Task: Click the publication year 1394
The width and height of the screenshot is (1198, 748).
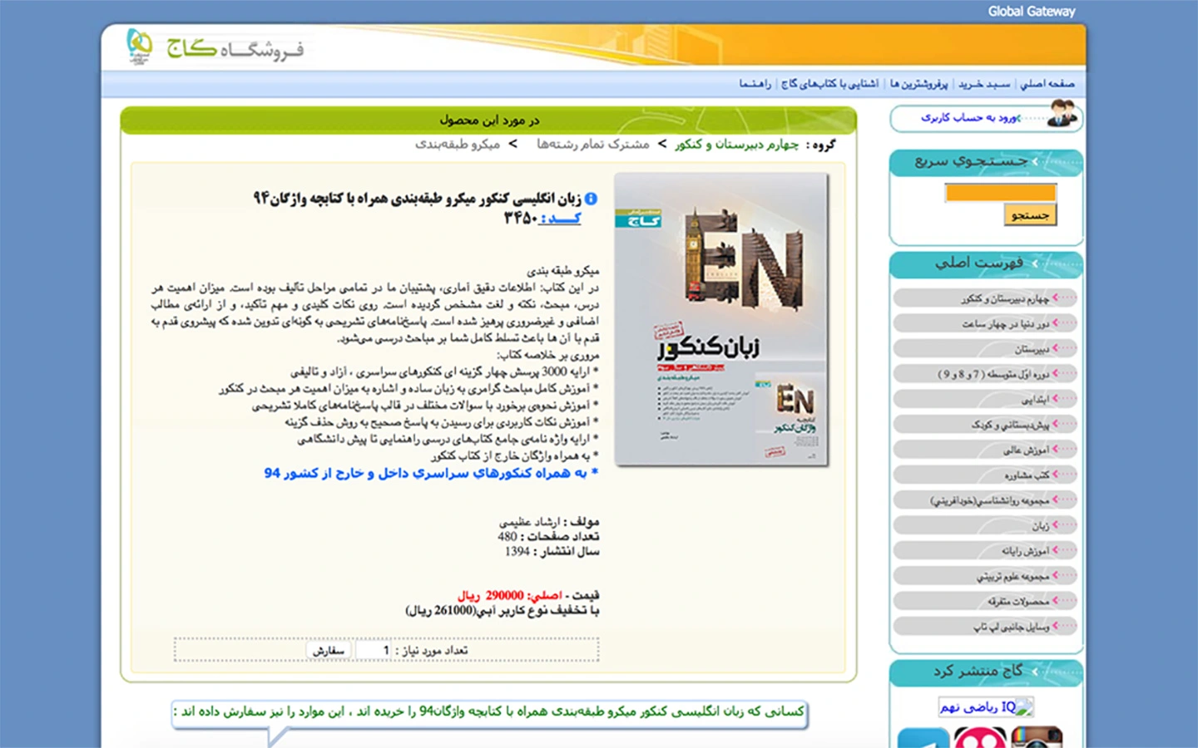Action: (517, 552)
